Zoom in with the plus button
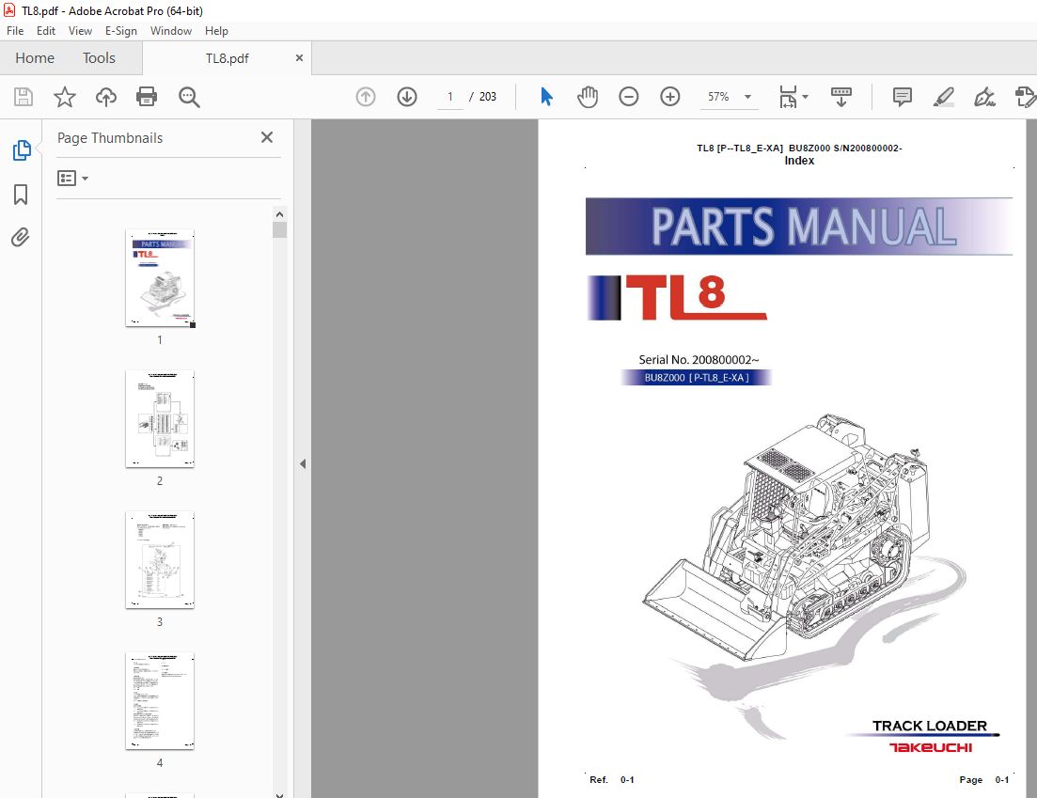Viewport: 1037px width, 798px height. point(670,97)
